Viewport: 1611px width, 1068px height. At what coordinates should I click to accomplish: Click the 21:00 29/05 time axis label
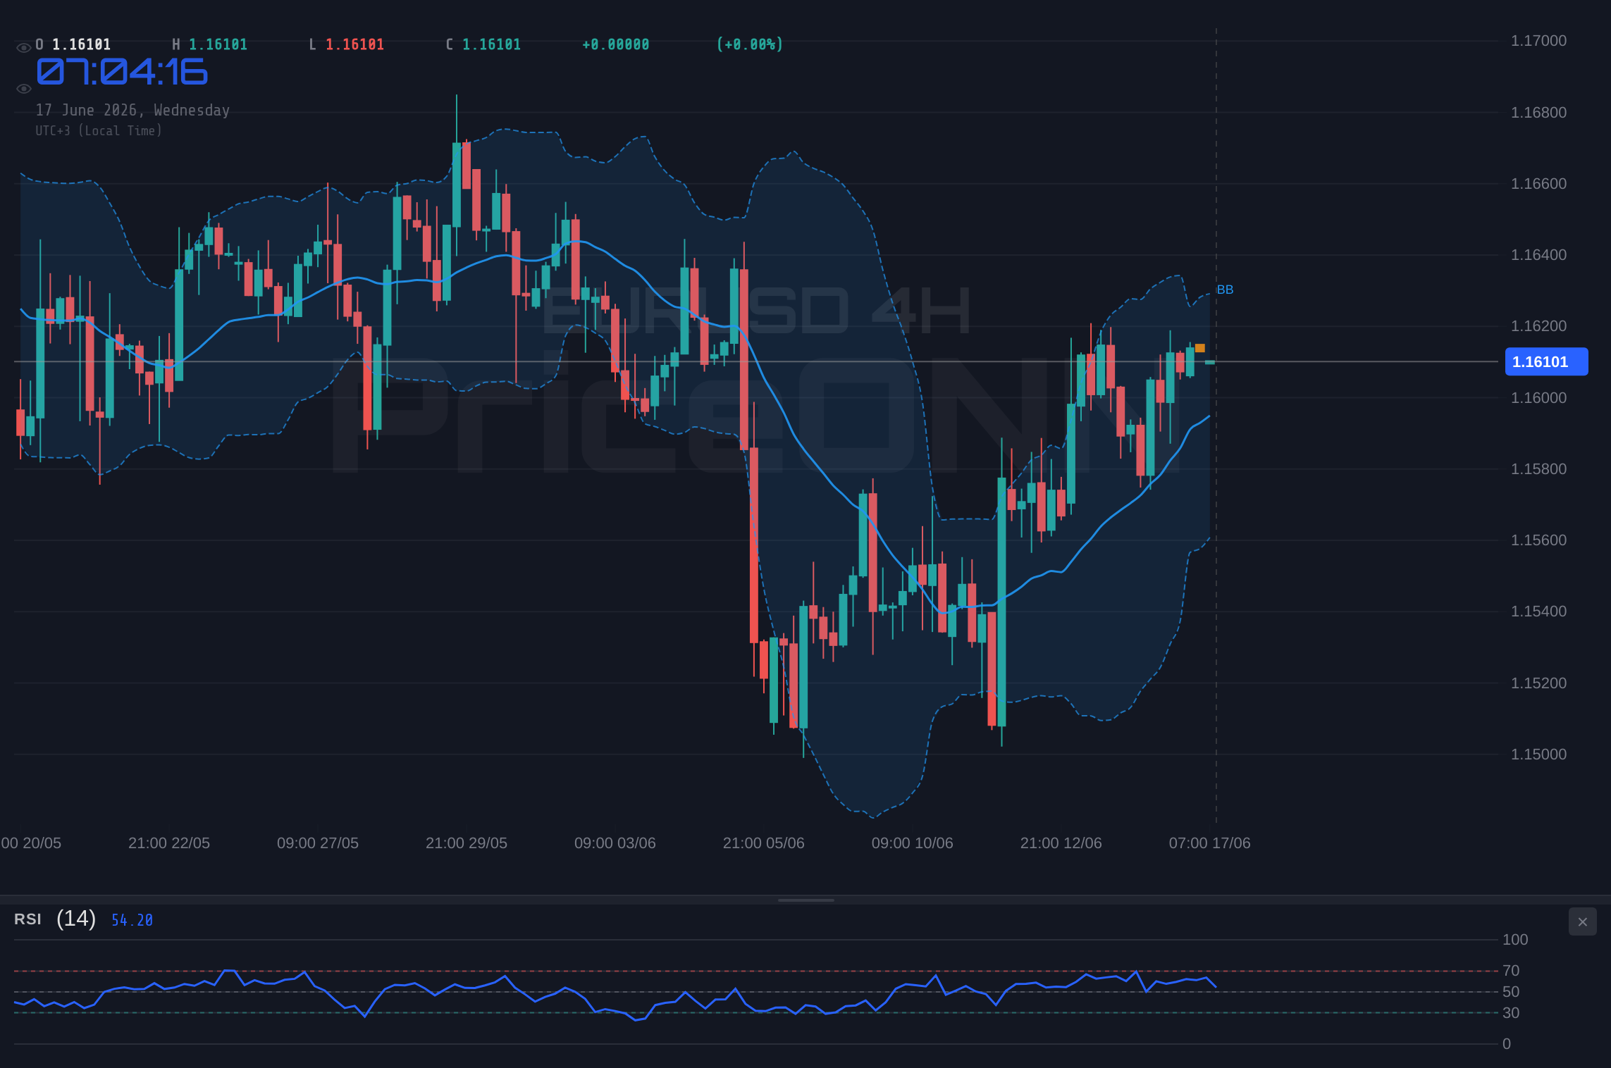[x=467, y=843]
